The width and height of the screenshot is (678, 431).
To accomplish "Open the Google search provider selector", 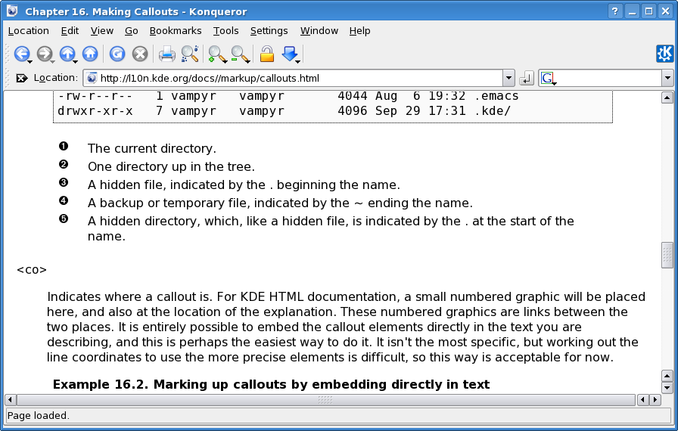I will click(549, 78).
